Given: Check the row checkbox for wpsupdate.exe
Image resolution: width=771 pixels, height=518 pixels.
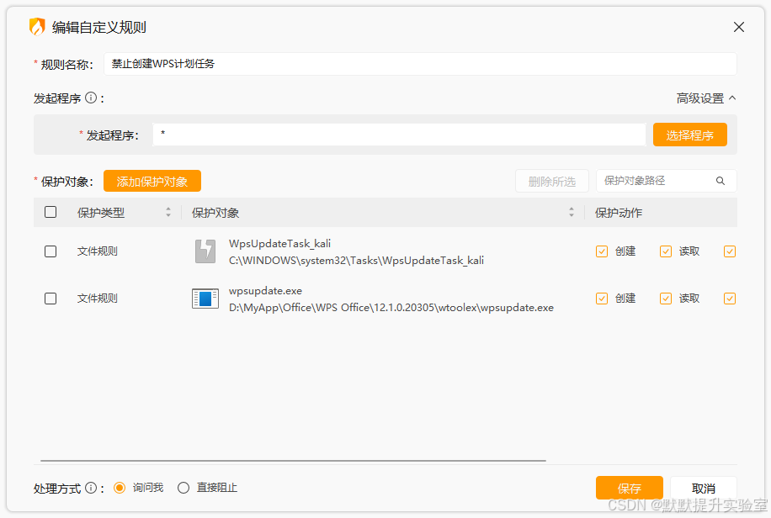Looking at the screenshot, I should click(x=51, y=299).
